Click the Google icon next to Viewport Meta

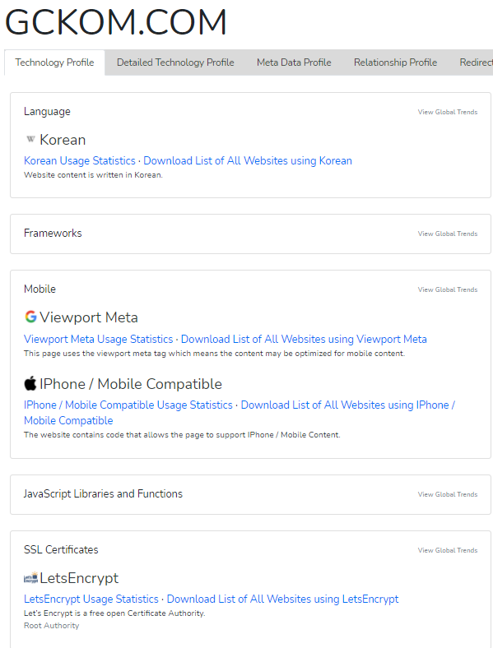[x=30, y=317]
